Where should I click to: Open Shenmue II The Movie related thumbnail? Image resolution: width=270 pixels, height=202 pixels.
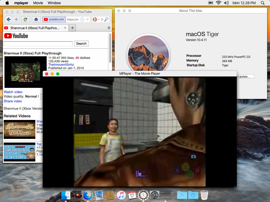coord(20,129)
